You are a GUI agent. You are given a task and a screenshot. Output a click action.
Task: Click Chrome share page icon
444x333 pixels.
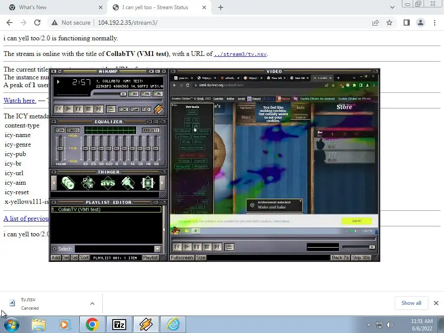click(x=375, y=23)
